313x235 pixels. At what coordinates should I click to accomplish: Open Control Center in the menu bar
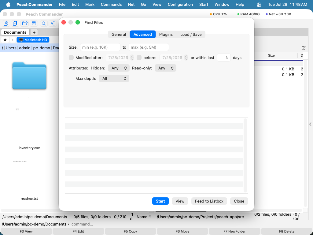(x=259, y=4)
